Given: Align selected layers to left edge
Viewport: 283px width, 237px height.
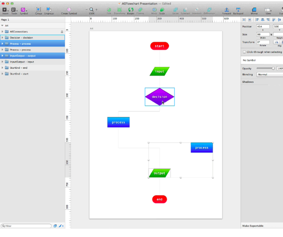Looking at the screenshot, I should (x=258, y=20).
